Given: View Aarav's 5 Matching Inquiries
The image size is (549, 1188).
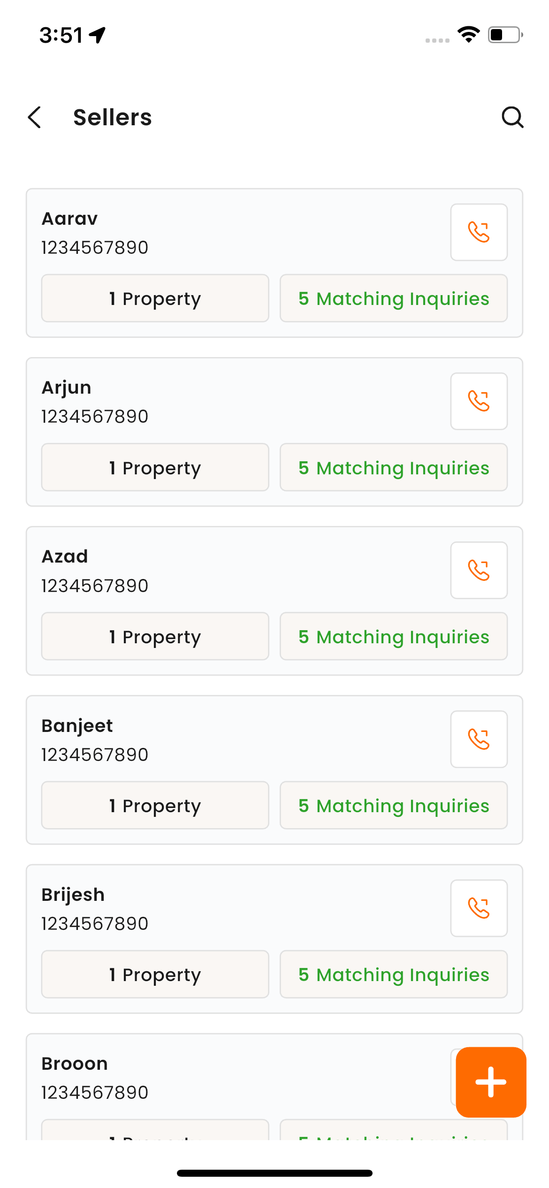Looking at the screenshot, I should coord(394,298).
